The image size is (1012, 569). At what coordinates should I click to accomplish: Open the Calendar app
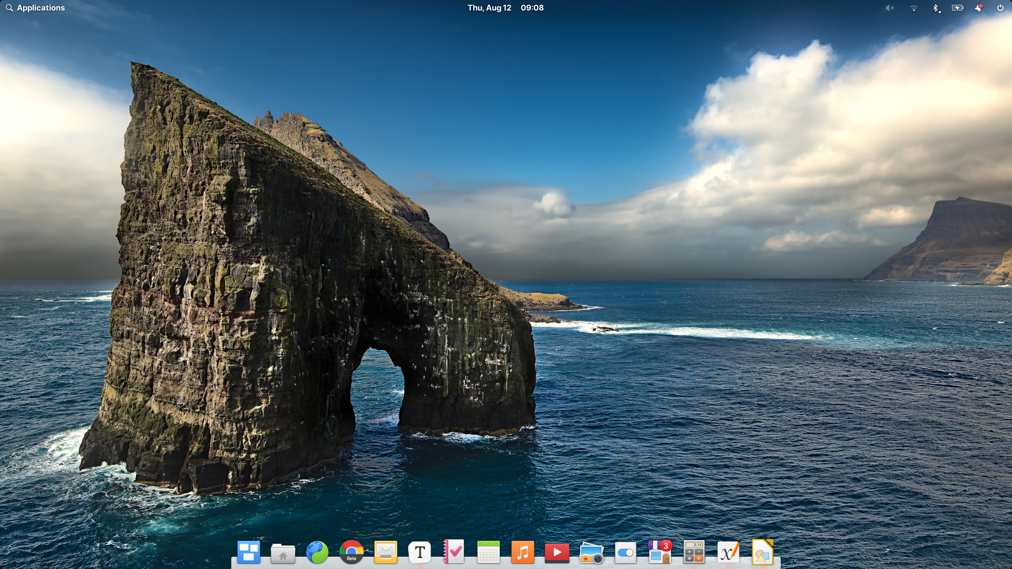point(489,552)
